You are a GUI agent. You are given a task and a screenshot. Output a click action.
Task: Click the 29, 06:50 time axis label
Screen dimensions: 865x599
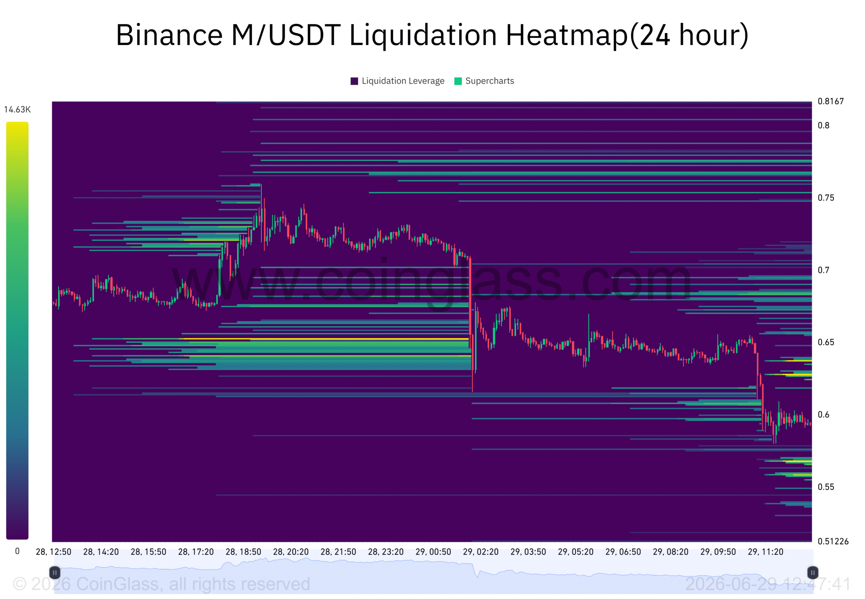[x=623, y=552]
